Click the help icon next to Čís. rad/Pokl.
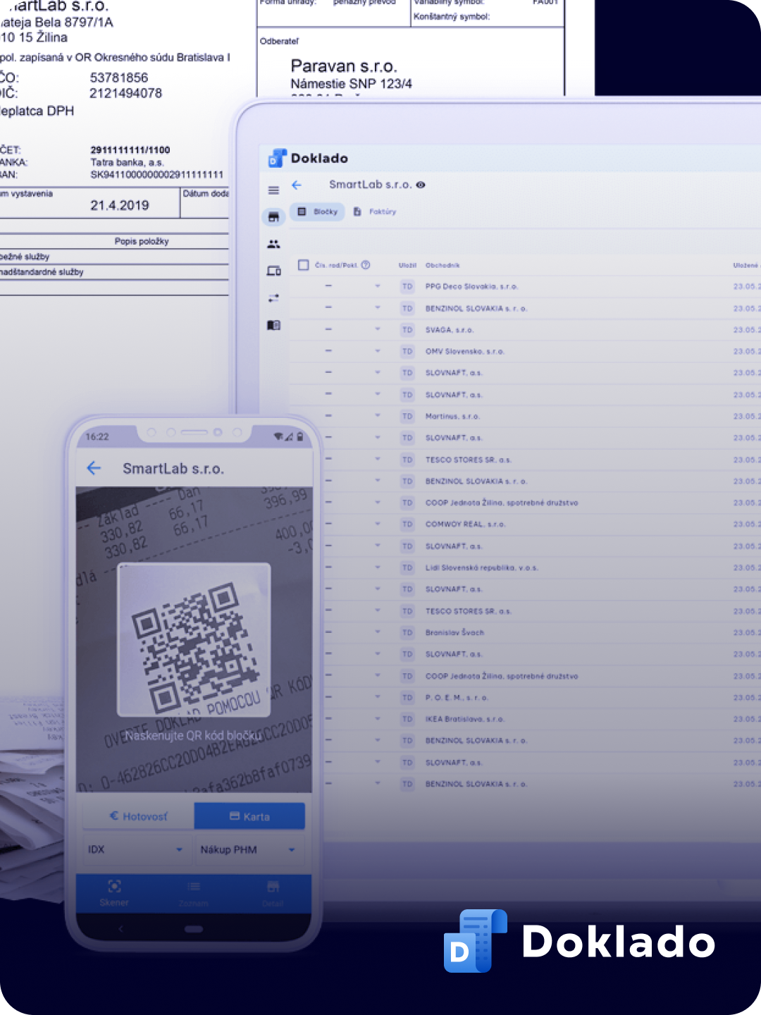761x1015 pixels. [x=366, y=265]
